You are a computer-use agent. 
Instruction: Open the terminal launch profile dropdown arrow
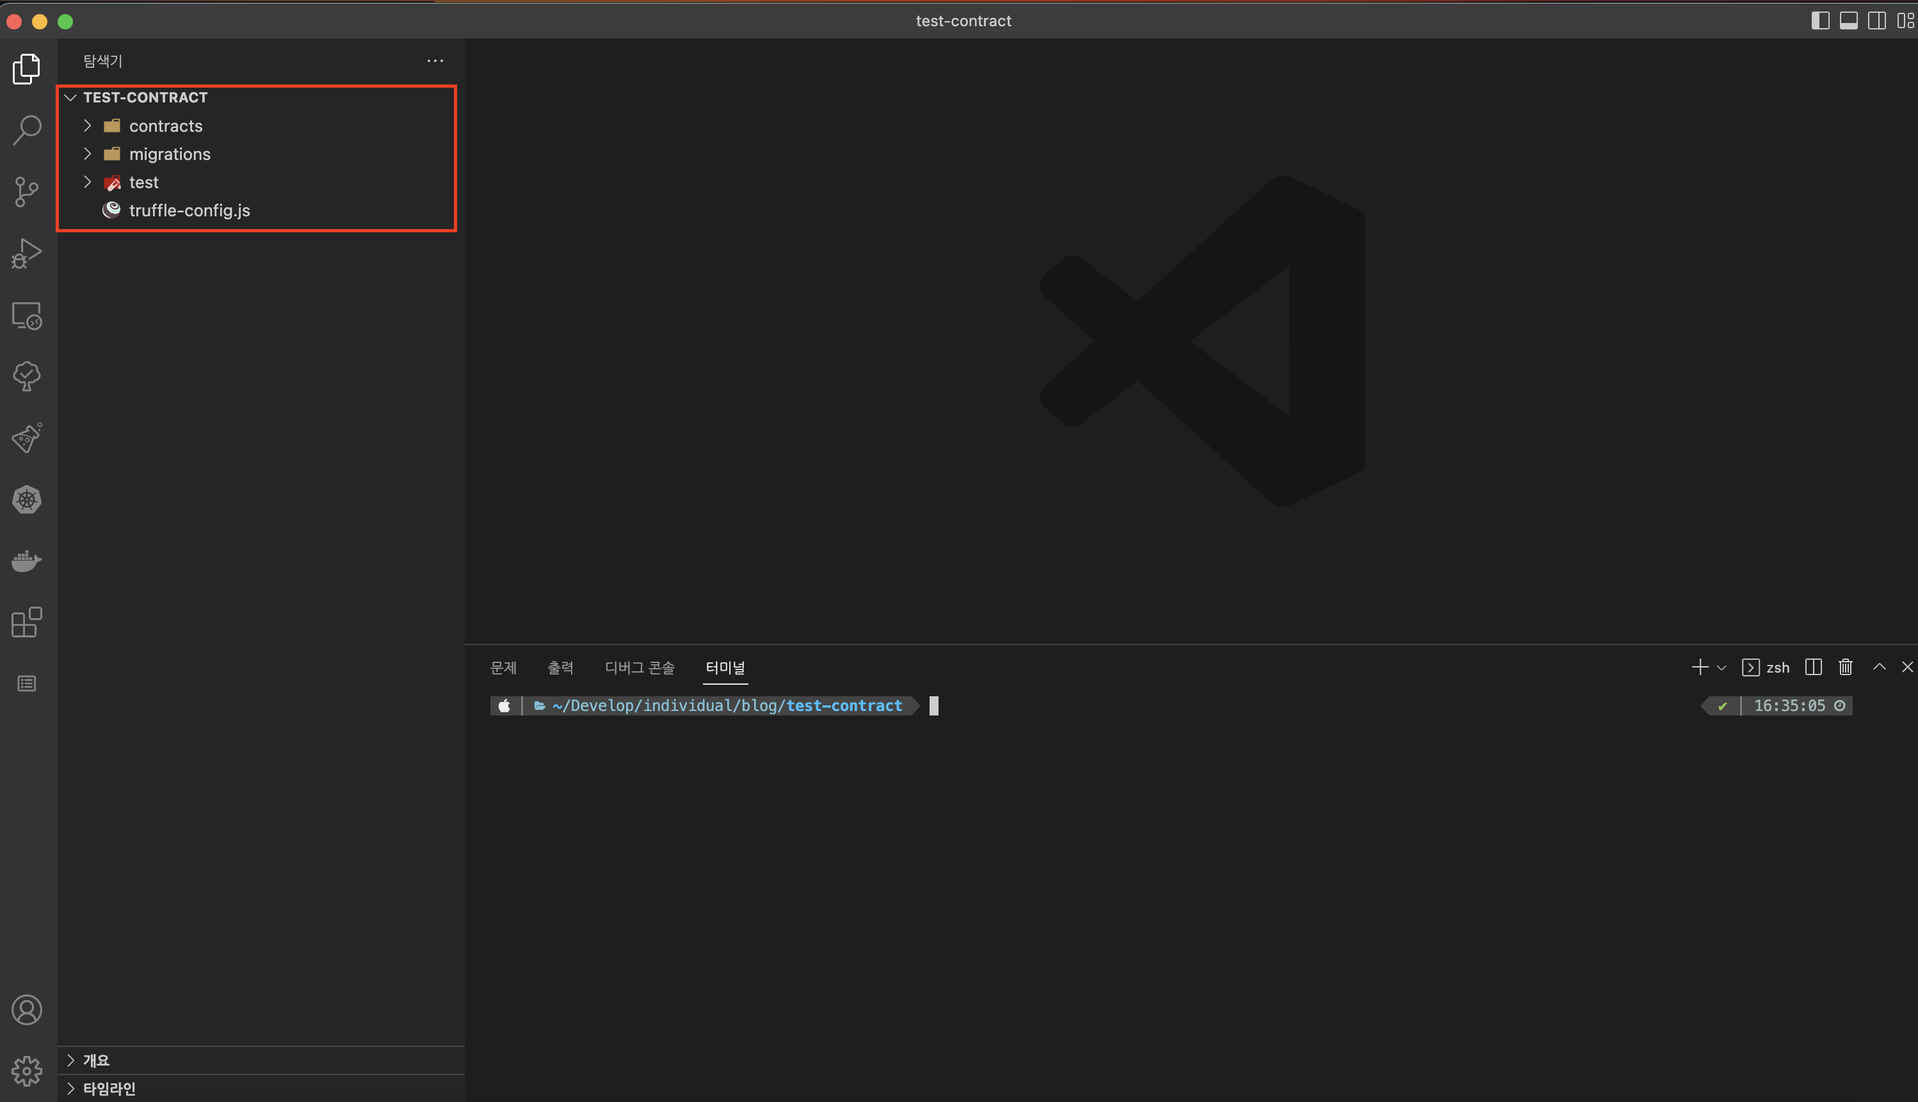(1721, 667)
